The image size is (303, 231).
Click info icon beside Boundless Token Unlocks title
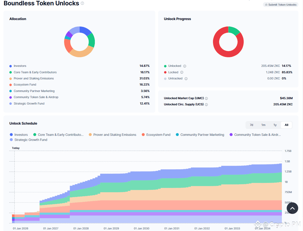click(82, 3)
